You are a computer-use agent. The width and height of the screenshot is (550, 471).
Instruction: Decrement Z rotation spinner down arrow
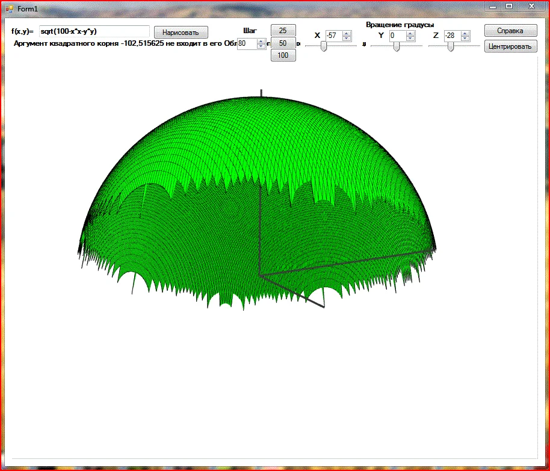tap(465, 39)
